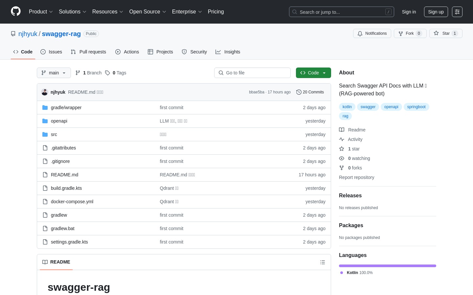
Task: View the 0 watching link
Action: click(x=355, y=158)
